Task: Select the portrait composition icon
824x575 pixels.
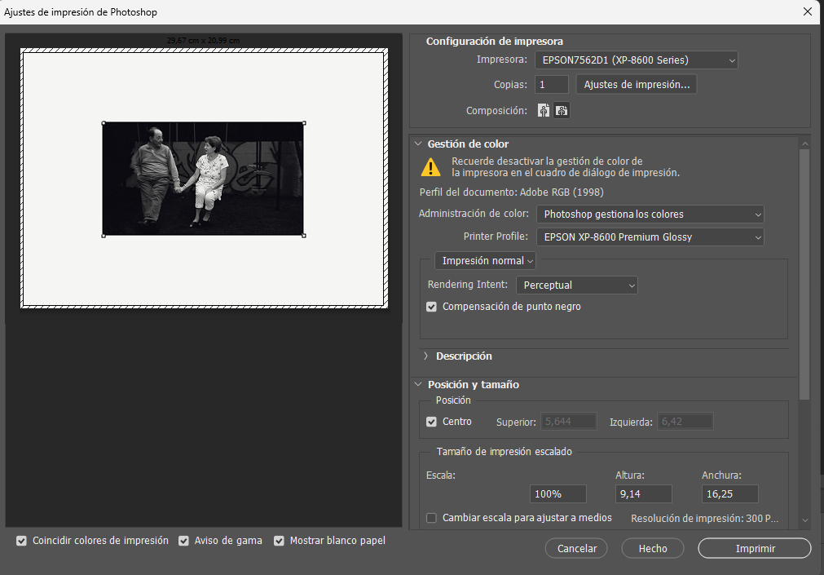Action: 543,110
